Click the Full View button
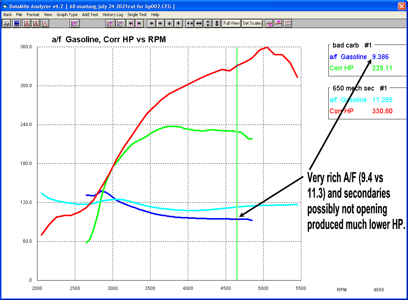The image size is (408, 300). coord(231,24)
